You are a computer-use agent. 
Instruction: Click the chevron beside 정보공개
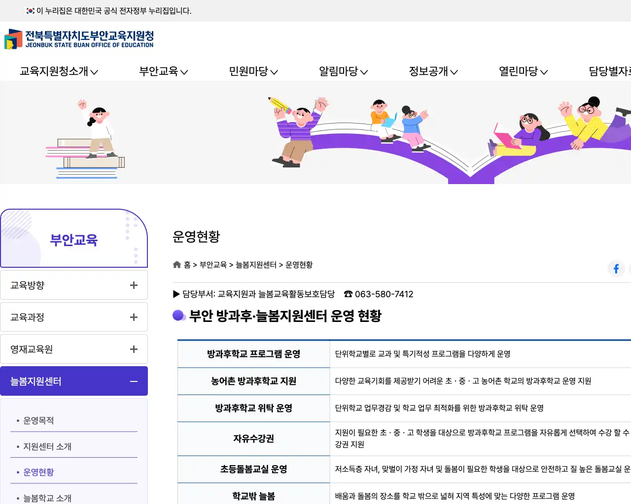point(454,72)
